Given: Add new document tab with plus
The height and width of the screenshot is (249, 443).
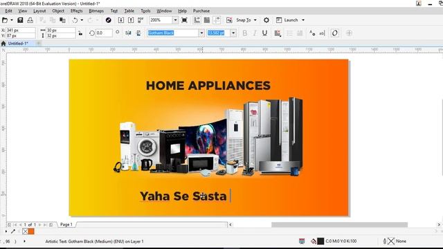Looking at the screenshot, I should tap(39, 44).
